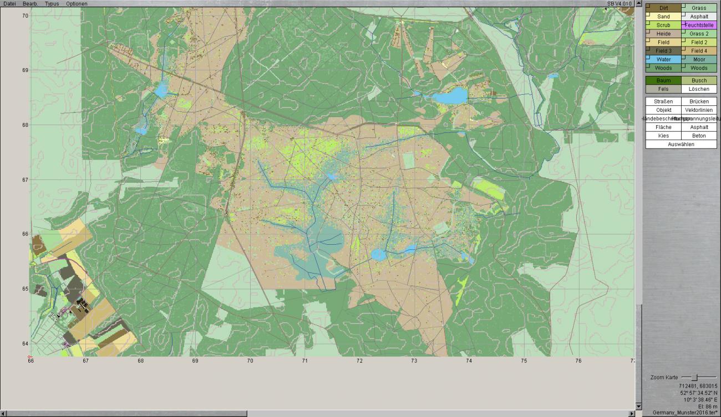This screenshot has height=417, width=721.
Task: Activate the Baum tree placement tool
Action: pos(663,80)
